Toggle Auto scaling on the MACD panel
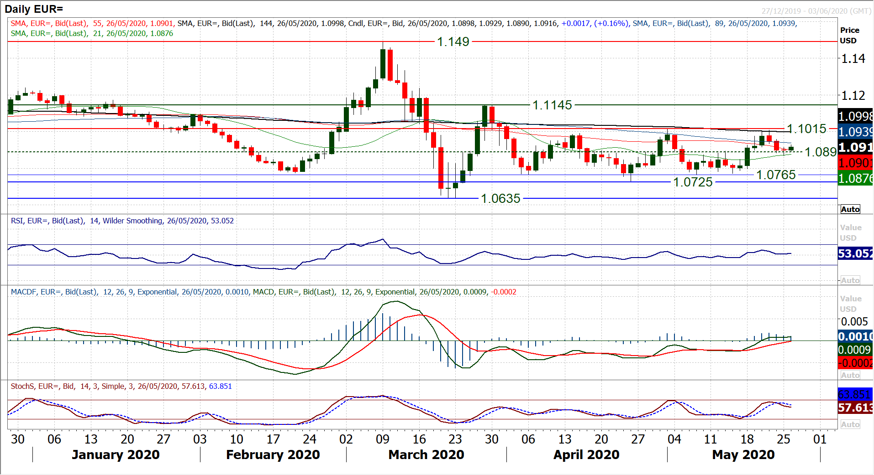 (850, 375)
